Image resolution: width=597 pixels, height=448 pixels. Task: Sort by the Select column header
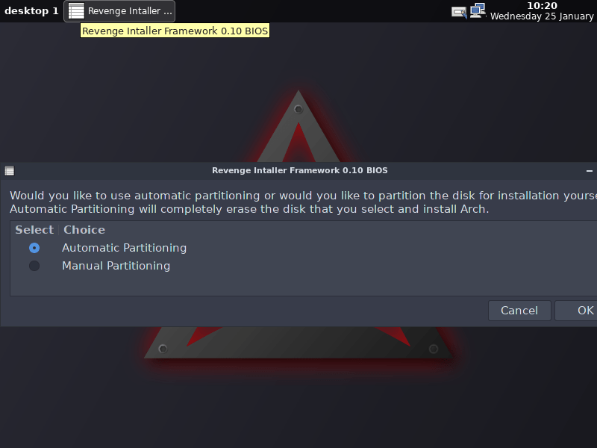34,230
